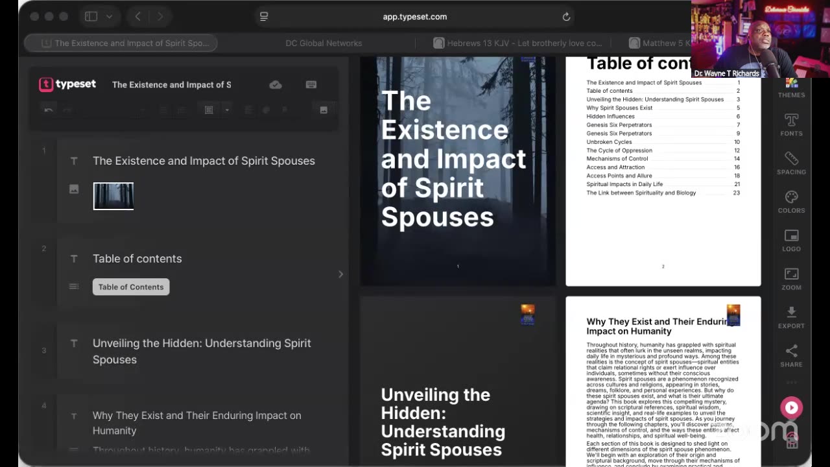
Task: Click the app.typeset.com address bar
Action: 415,17
